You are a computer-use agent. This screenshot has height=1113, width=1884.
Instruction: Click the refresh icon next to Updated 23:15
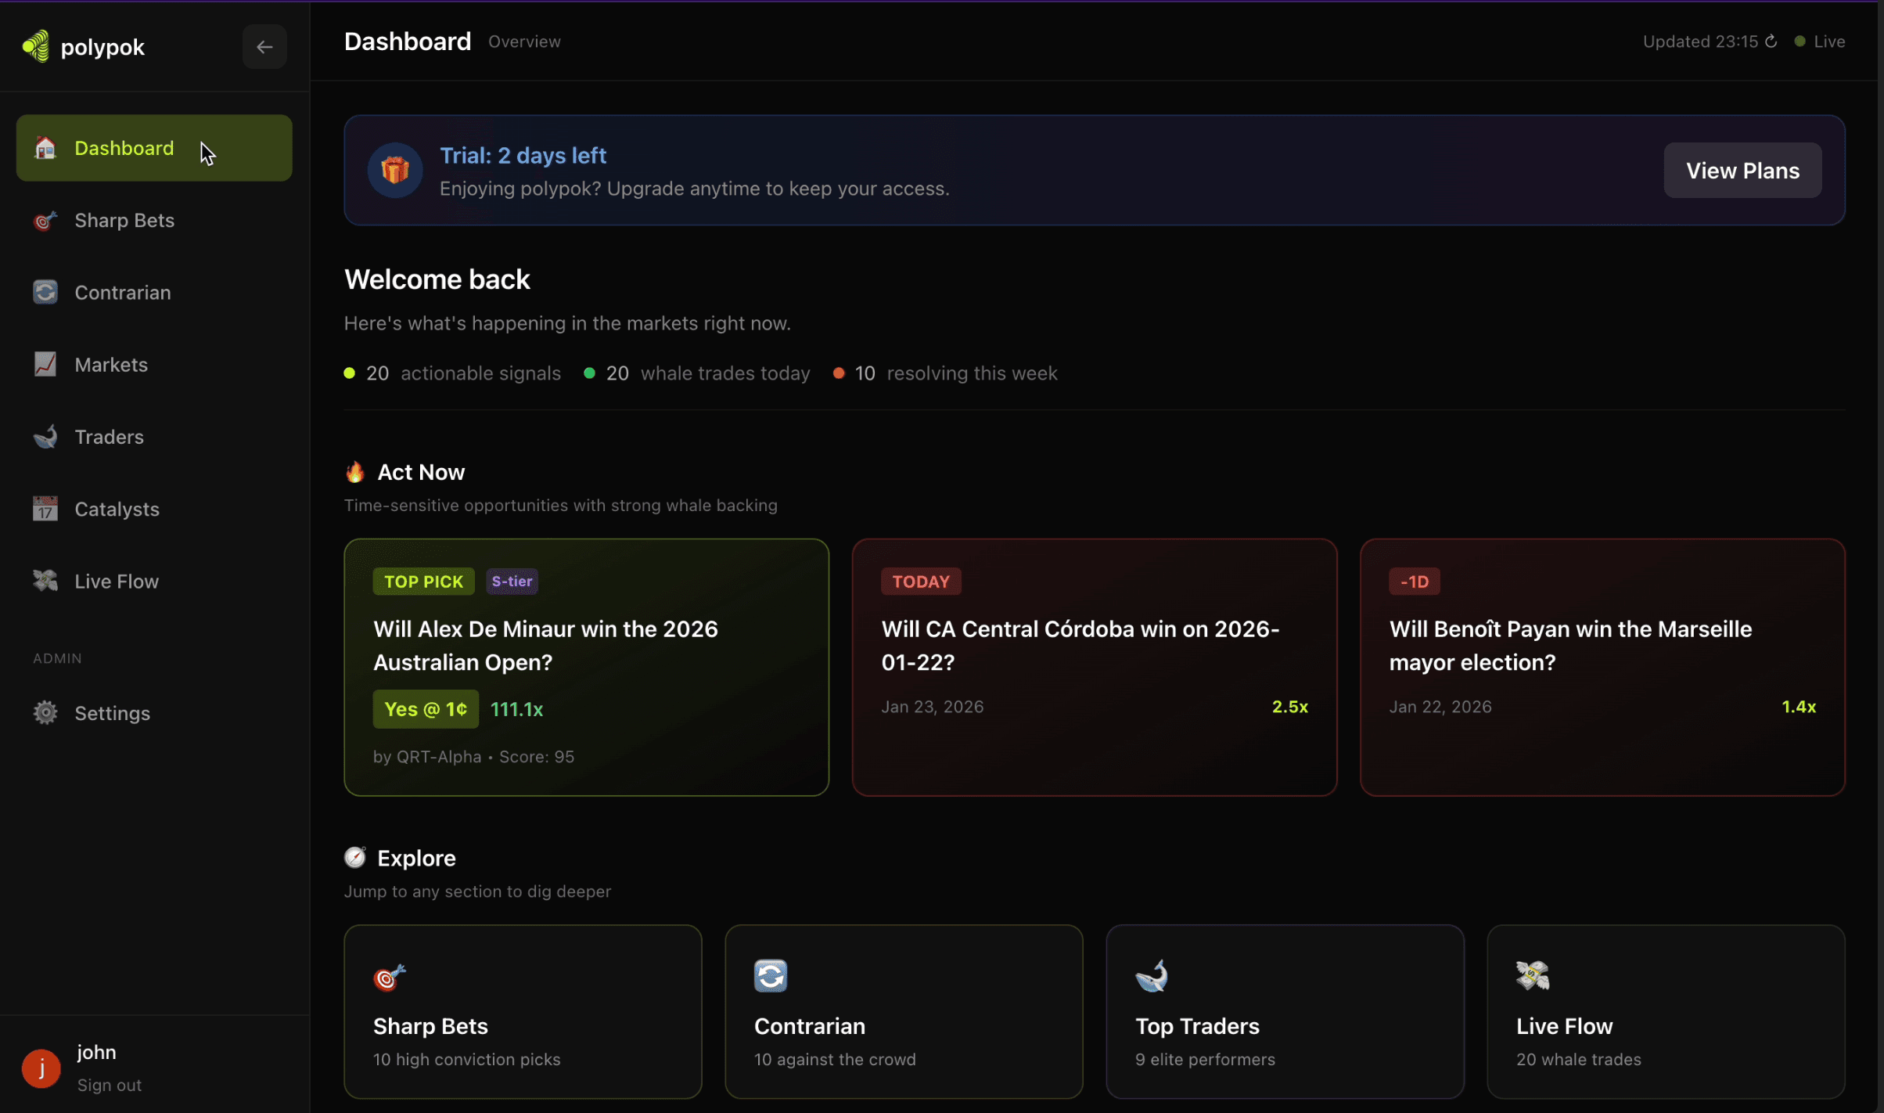(x=1771, y=41)
